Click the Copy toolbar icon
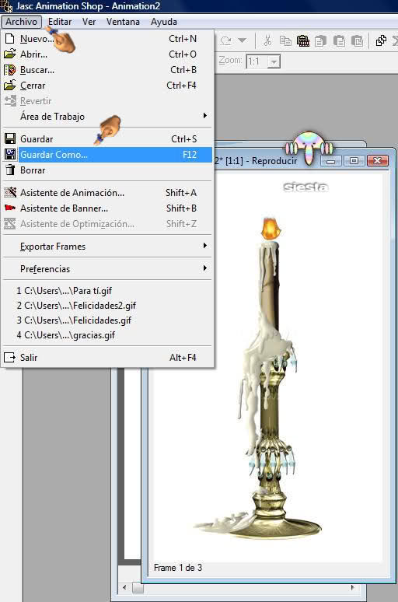The height and width of the screenshot is (602, 398). (285, 40)
